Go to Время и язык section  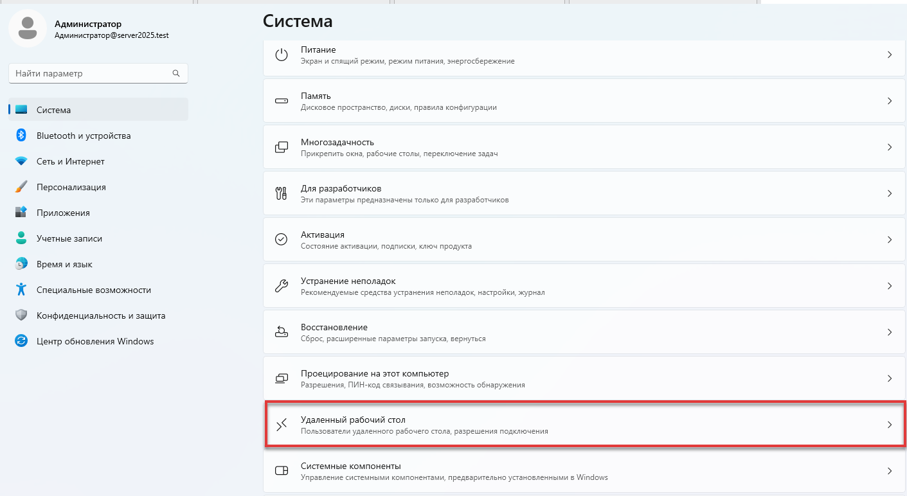tap(98, 264)
